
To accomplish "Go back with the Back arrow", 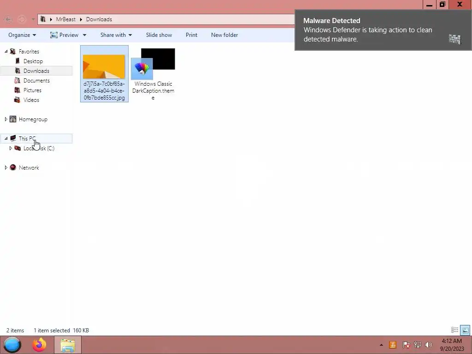I will click(8, 19).
